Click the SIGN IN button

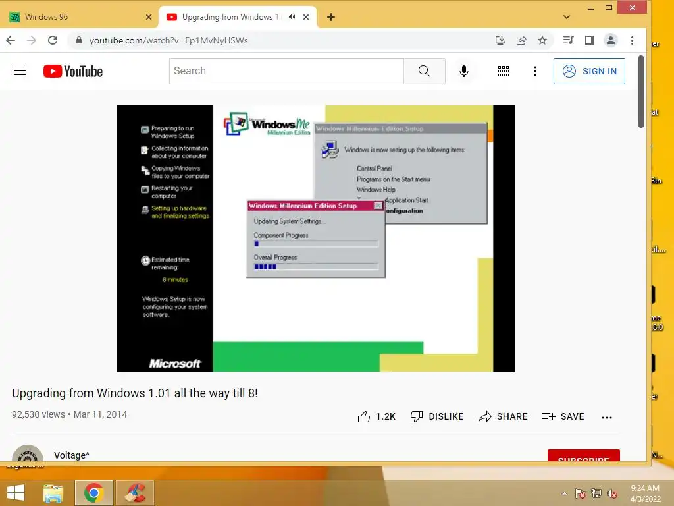(x=589, y=71)
